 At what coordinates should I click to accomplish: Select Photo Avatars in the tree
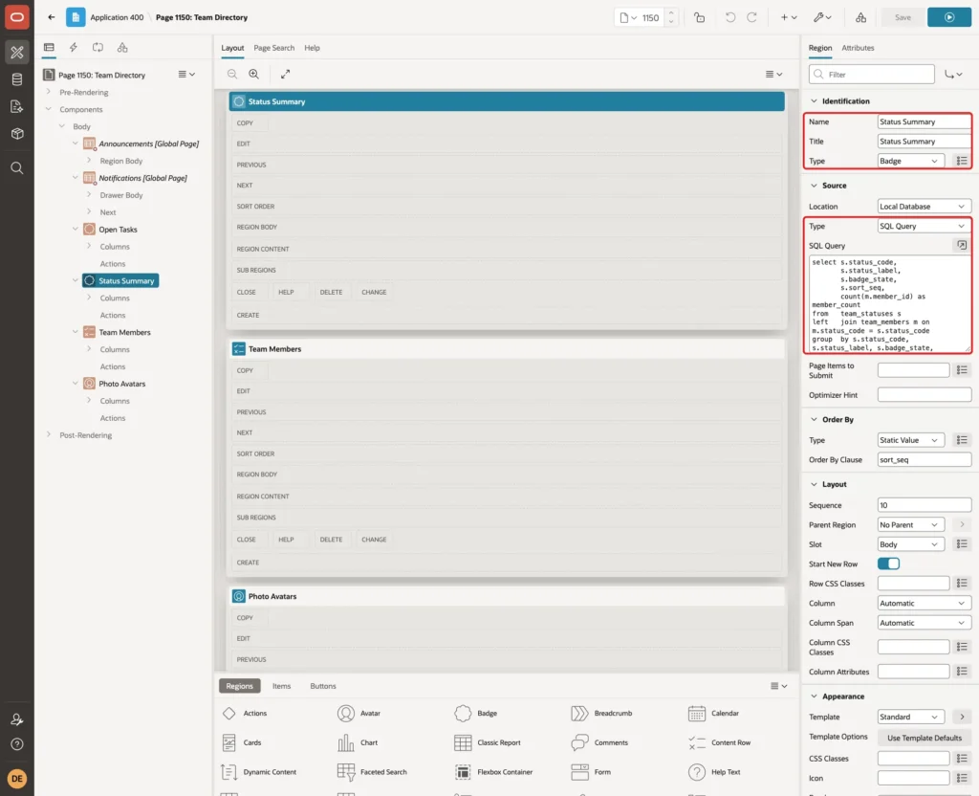tap(121, 384)
